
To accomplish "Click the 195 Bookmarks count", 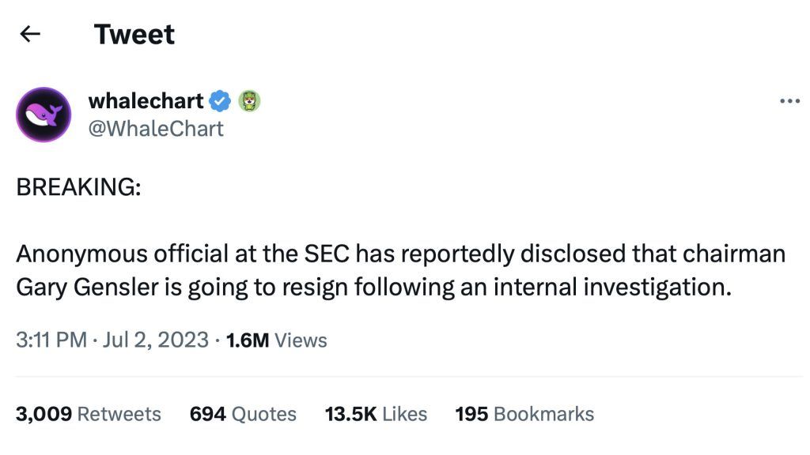I will pyautogui.click(x=524, y=414).
